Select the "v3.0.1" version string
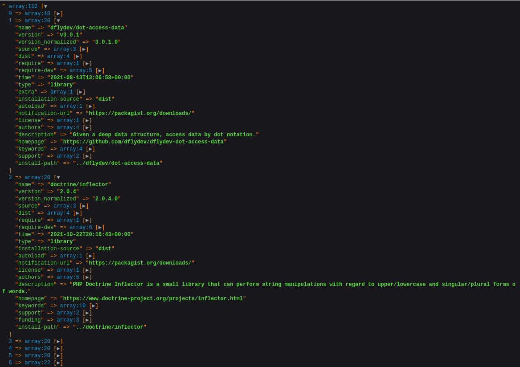This screenshot has width=520, height=367. (70, 35)
